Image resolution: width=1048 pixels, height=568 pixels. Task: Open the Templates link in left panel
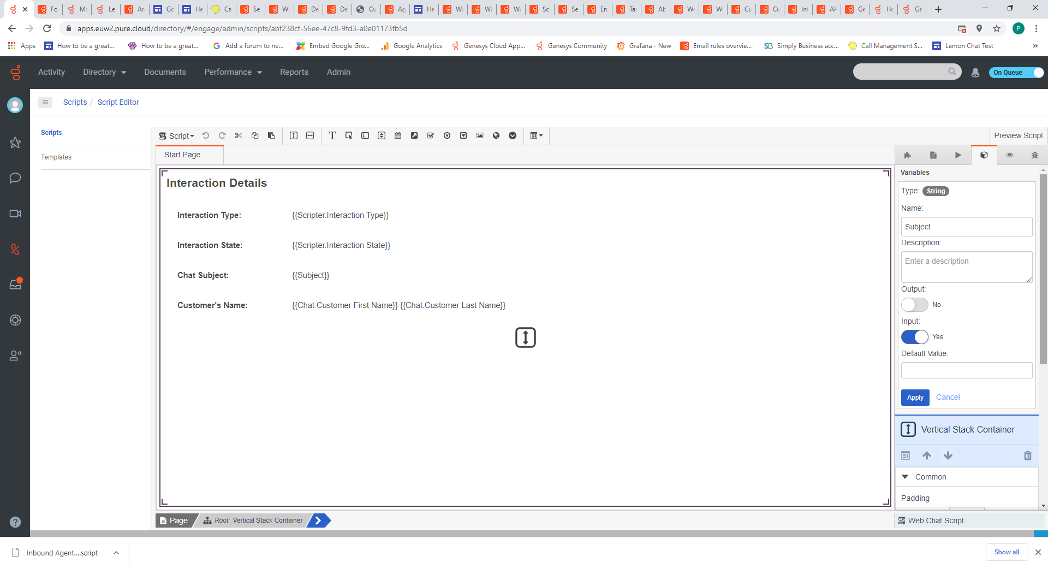tap(56, 157)
